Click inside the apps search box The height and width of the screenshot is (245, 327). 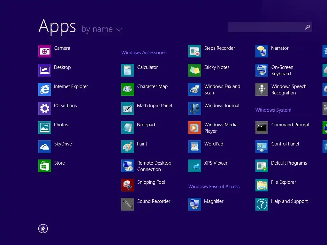pyautogui.click(x=270, y=27)
